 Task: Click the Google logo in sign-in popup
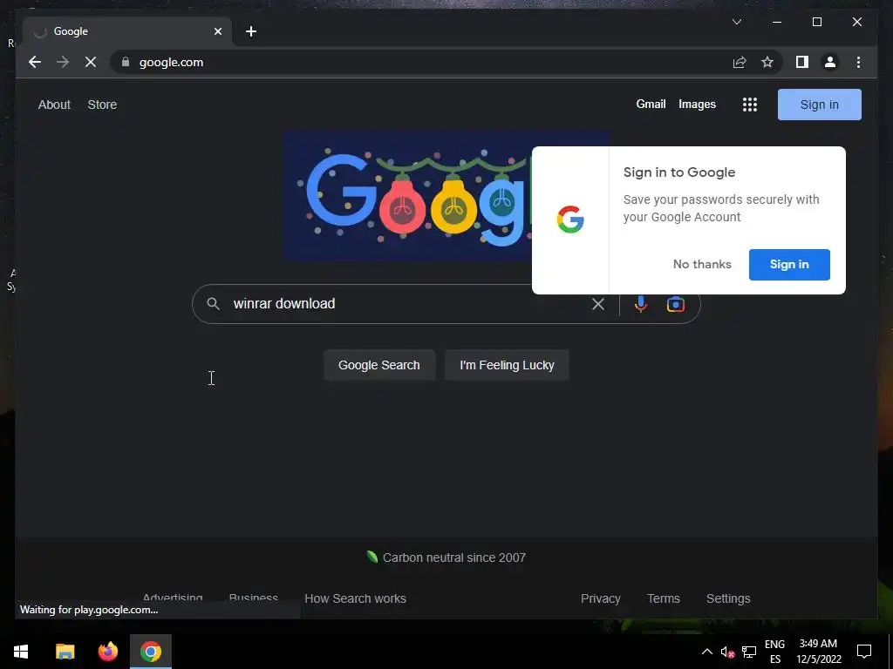570,220
